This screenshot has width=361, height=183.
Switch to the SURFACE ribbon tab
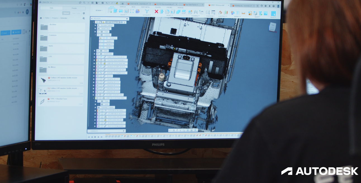tap(123, 7)
